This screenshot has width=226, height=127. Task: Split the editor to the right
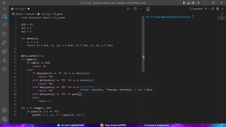(136, 9)
